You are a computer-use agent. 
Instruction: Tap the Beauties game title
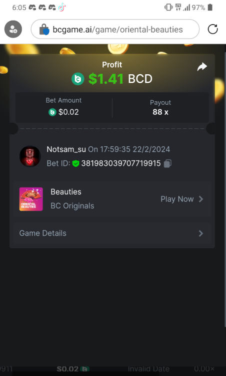click(66, 192)
